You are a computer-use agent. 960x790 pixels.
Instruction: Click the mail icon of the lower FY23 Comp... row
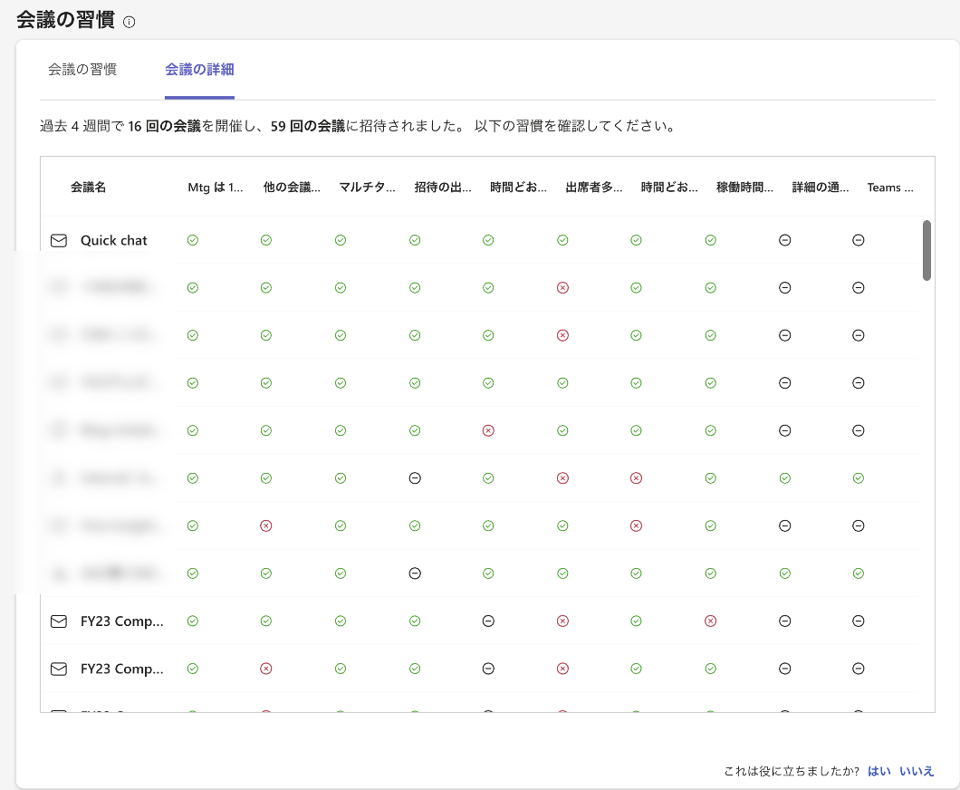[59, 670]
